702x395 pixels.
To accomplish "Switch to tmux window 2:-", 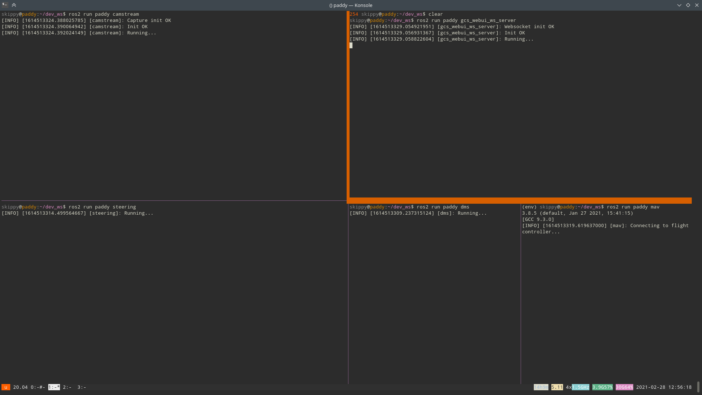I will [67, 387].
